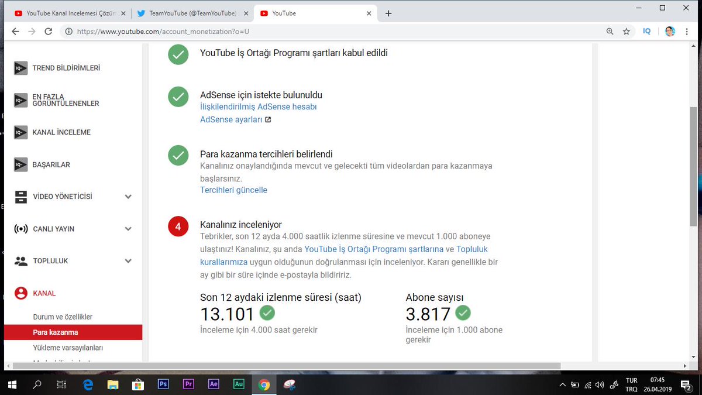Click taskbar icon after Chrome
This screenshot has height=395, width=702.
[290, 384]
